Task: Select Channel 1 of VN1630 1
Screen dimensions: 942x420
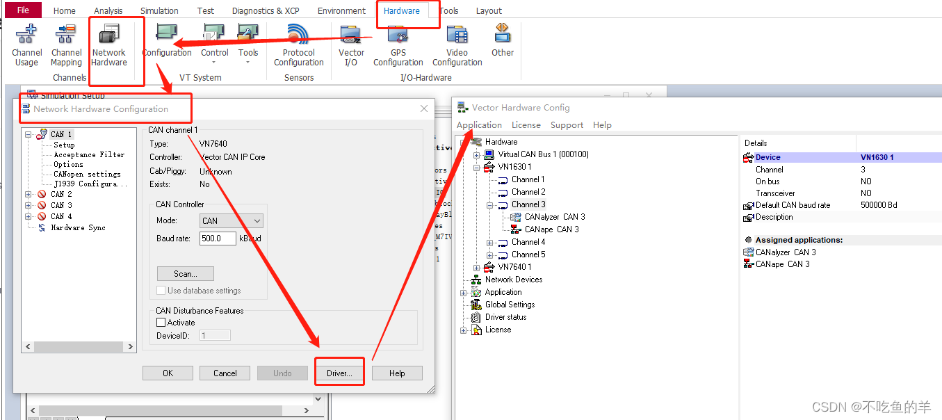Action: point(528,179)
